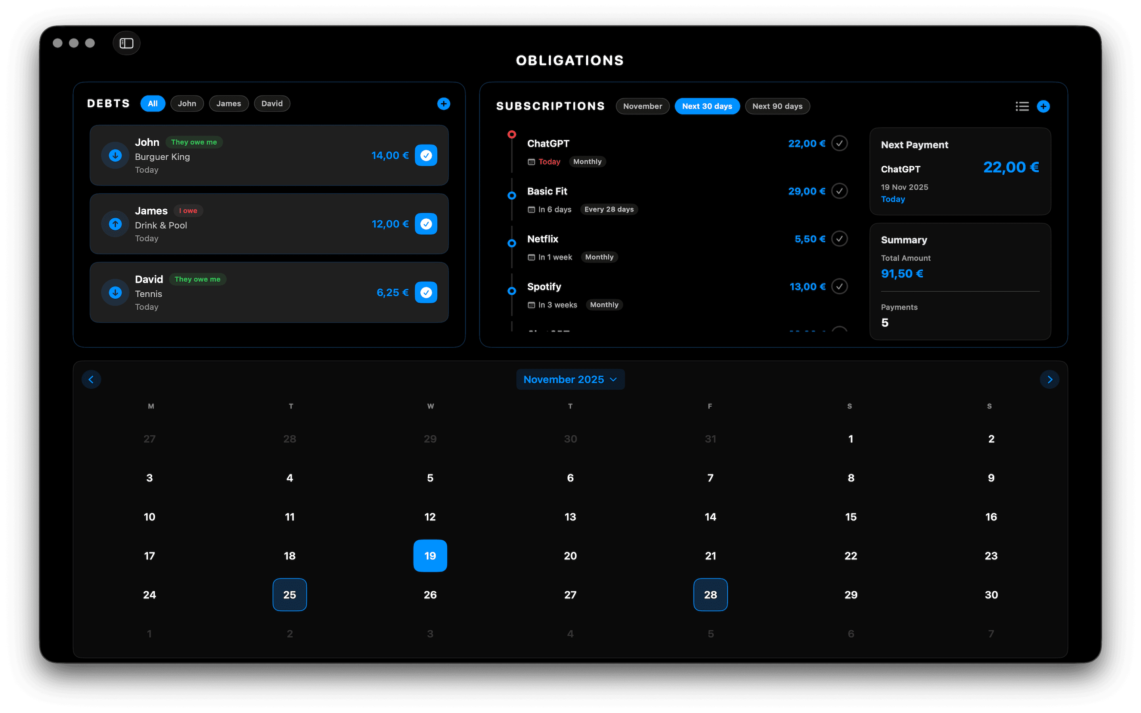Click James's outgoing arrow icon

point(116,224)
